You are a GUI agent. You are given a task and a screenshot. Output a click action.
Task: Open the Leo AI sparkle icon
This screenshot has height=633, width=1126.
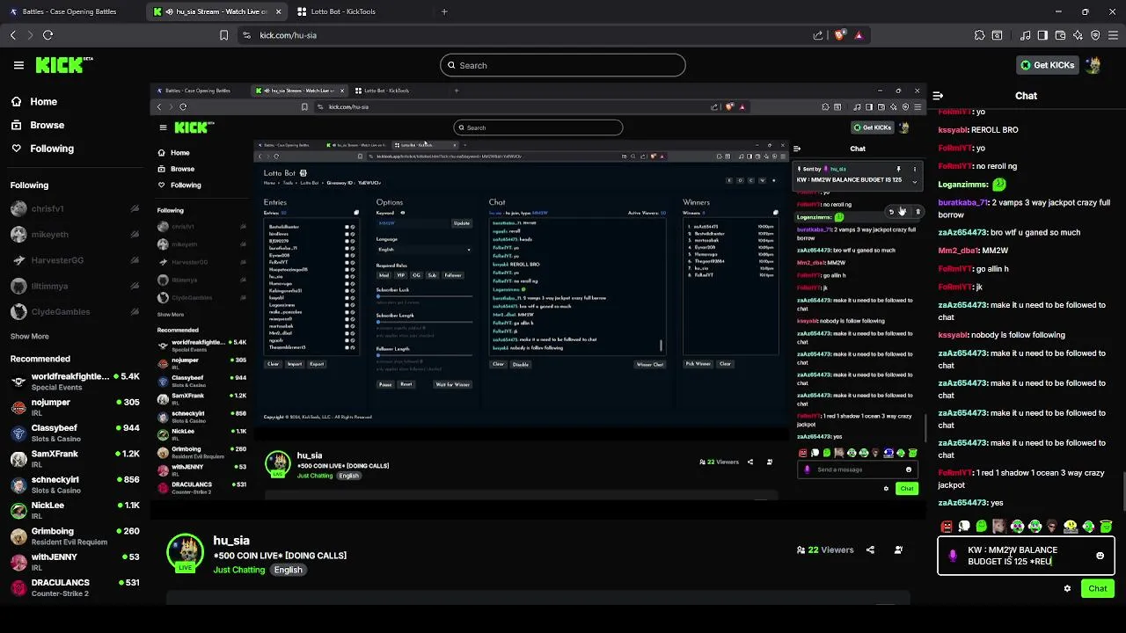(x=1078, y=35)
